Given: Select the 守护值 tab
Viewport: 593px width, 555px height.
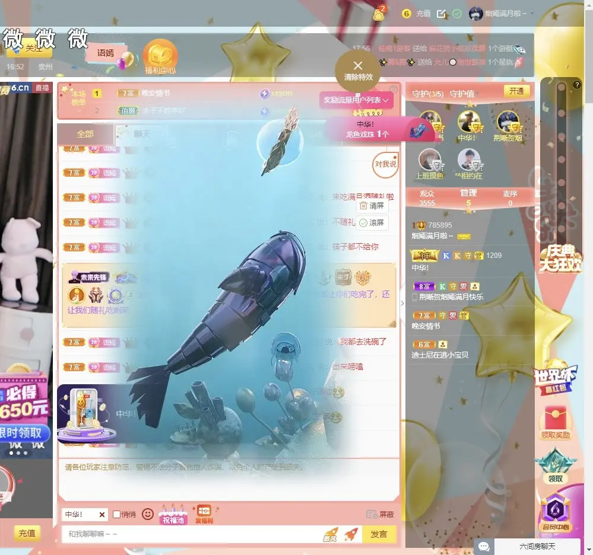Looking at the screenshot, I should point(461,94).
